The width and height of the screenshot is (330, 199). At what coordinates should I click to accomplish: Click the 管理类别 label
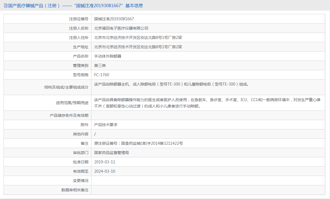click(81, 66)
